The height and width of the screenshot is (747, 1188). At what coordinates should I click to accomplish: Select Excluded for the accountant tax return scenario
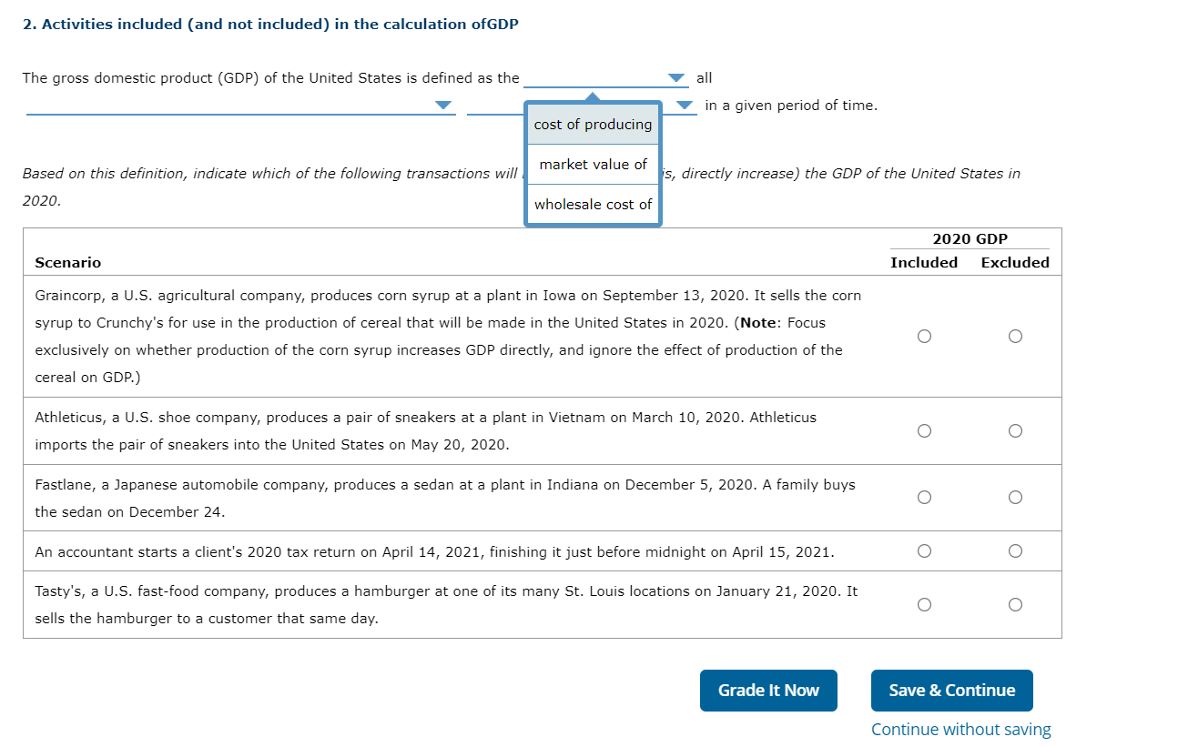(1015, 550)
